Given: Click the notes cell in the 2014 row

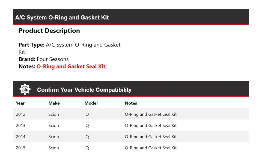Looking at the screenshot, I should point(151,137).
